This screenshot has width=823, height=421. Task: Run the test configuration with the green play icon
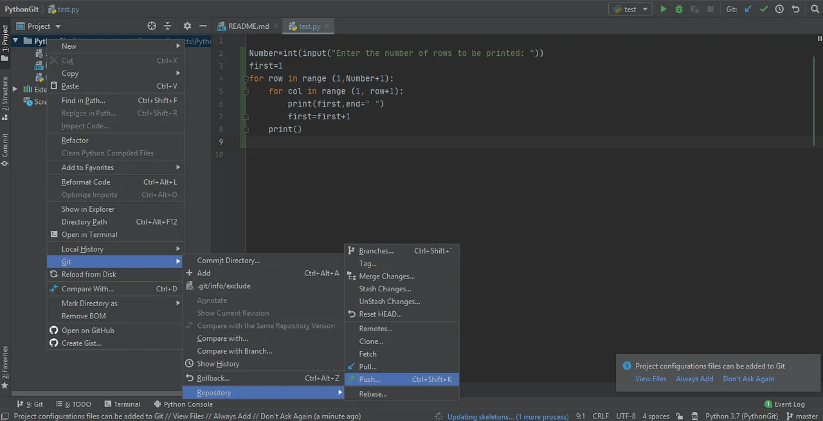click(x=664, y=9)
